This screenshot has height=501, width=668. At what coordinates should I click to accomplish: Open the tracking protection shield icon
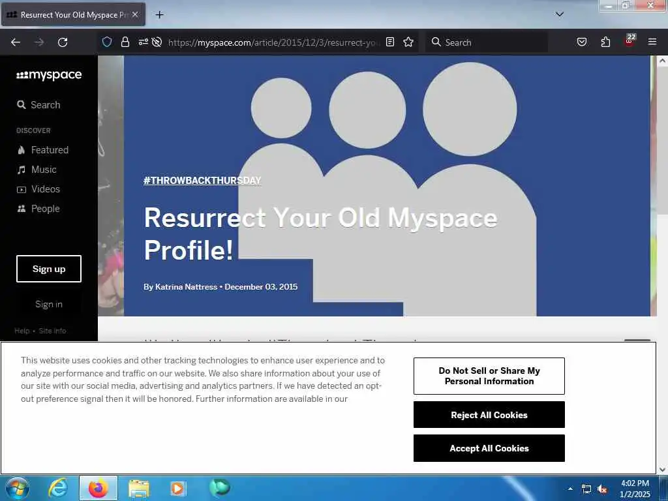(107, 42)
